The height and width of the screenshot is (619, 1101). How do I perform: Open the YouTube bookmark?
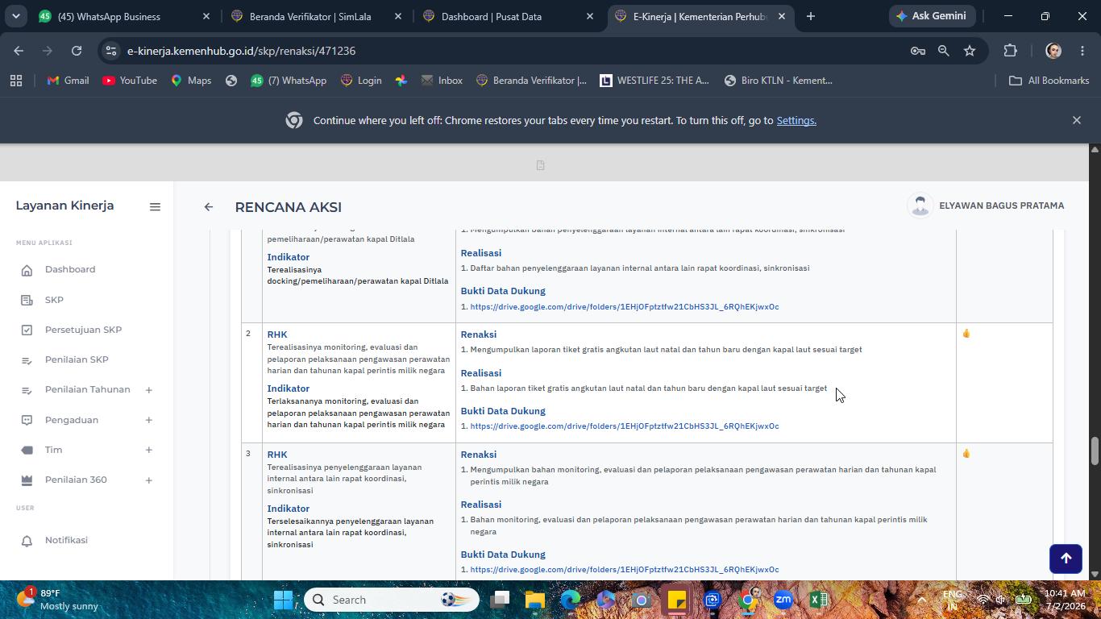pos(130,81)
